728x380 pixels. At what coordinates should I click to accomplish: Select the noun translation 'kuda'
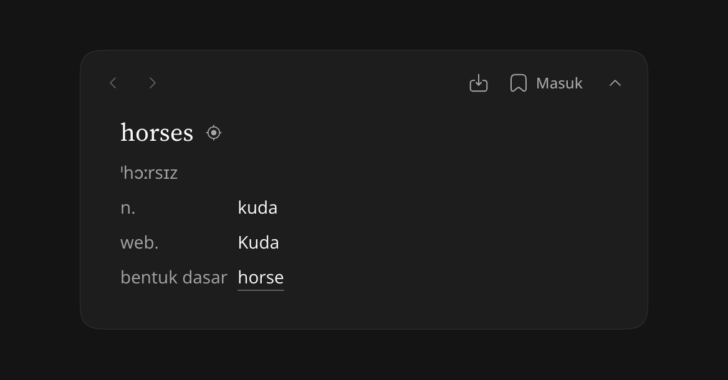(x=257, y=207)
